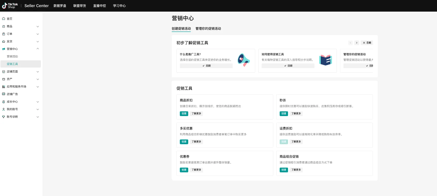
Task: Click the 店铺页面 icon in sidebar
Action: tap(4, 71)
